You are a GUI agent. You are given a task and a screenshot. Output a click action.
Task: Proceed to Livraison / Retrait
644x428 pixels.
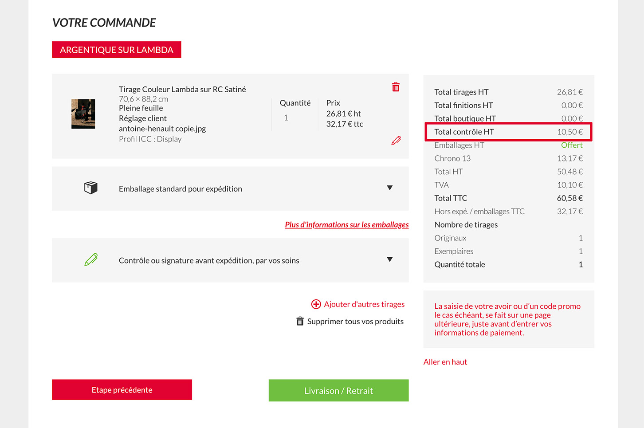pos(338,391)
